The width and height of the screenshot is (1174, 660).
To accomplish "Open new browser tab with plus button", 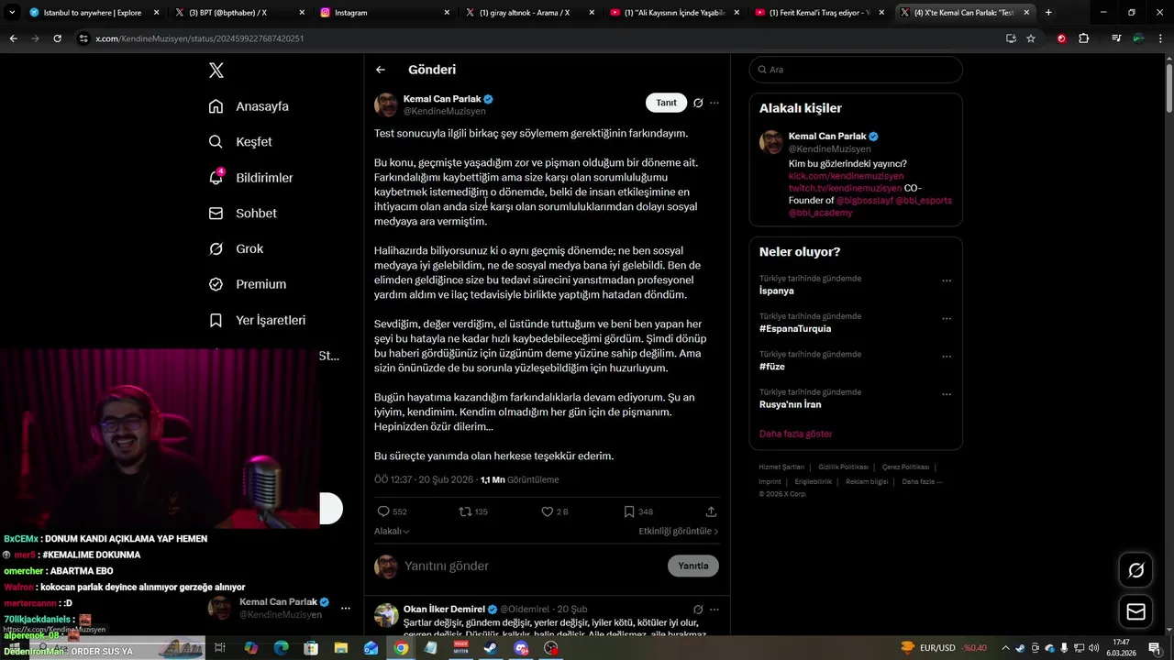I will tap(1048, 13).
